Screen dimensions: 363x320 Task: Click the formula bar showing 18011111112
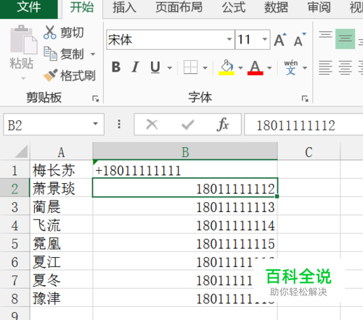303,125
